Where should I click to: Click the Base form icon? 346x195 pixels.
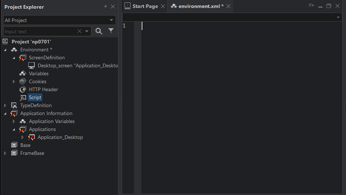(x=14, y=145)
